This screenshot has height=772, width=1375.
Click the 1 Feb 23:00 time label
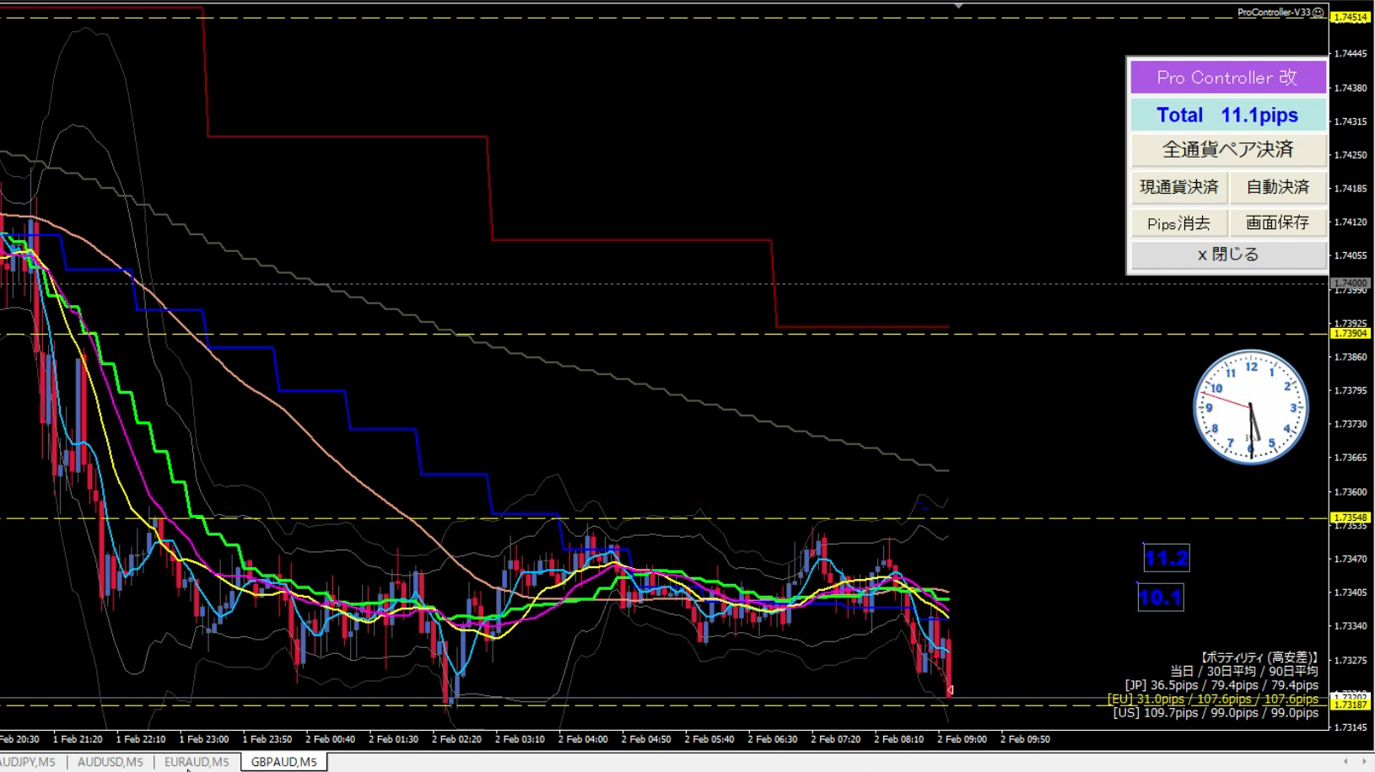(x=203, y=739)
